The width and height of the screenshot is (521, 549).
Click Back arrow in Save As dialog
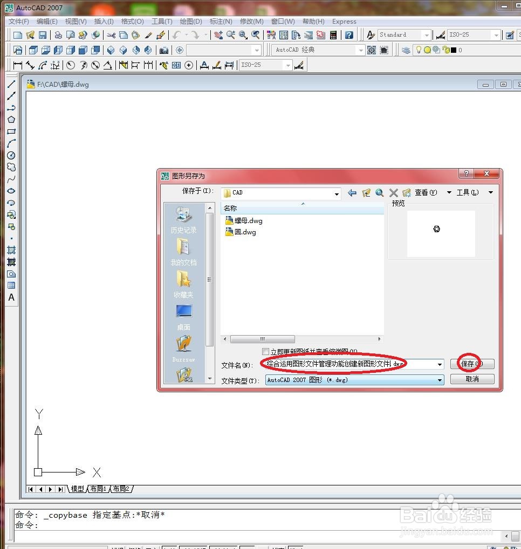[x=352, y=192]
